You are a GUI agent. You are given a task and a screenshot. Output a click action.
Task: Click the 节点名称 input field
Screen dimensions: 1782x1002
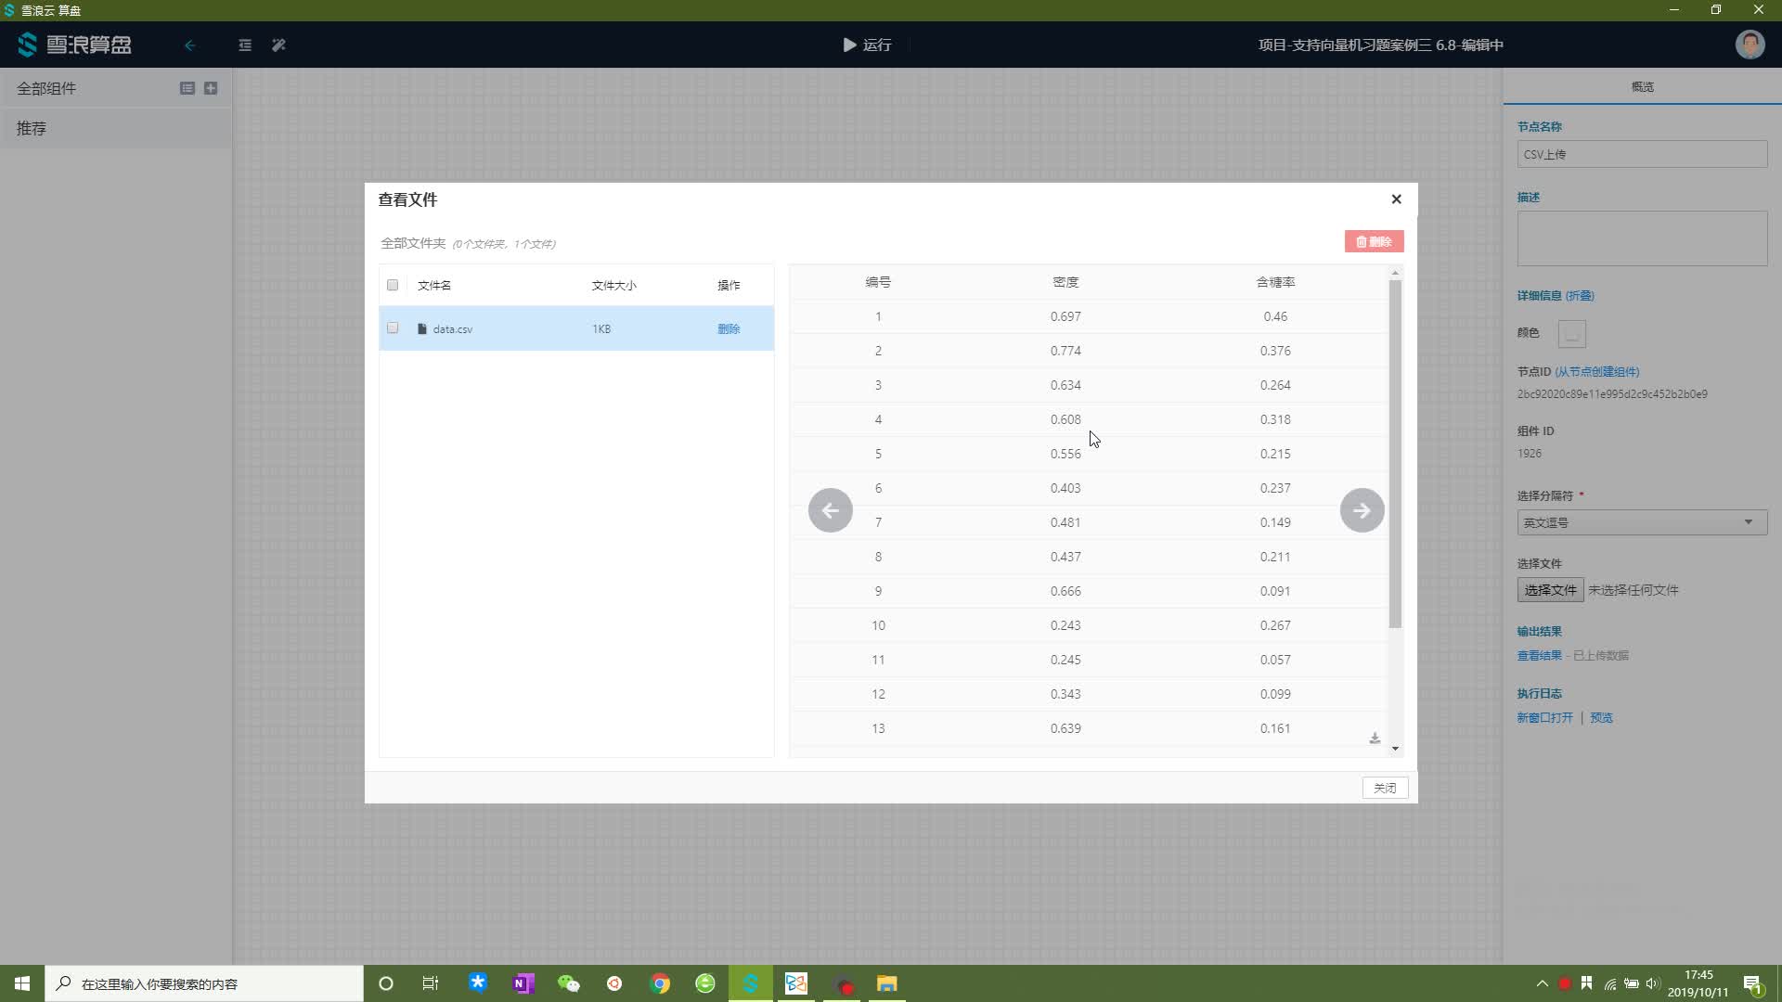1641,154
